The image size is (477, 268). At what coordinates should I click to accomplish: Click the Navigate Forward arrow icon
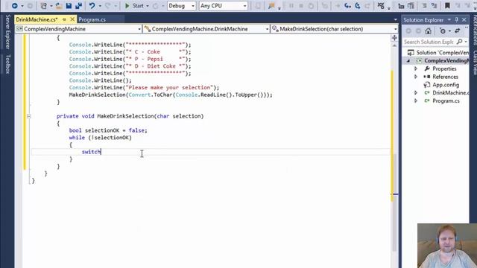tap(30, 6)
